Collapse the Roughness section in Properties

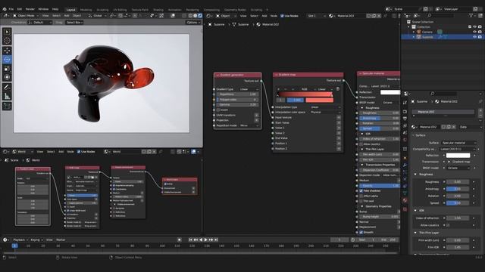point(415,175)
